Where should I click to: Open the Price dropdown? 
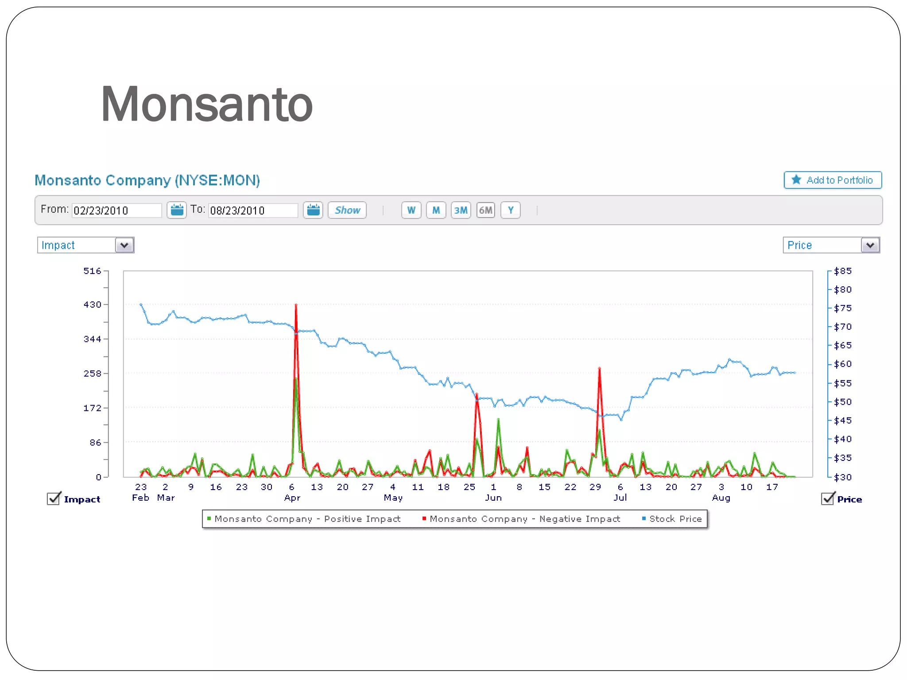(831, 245)
